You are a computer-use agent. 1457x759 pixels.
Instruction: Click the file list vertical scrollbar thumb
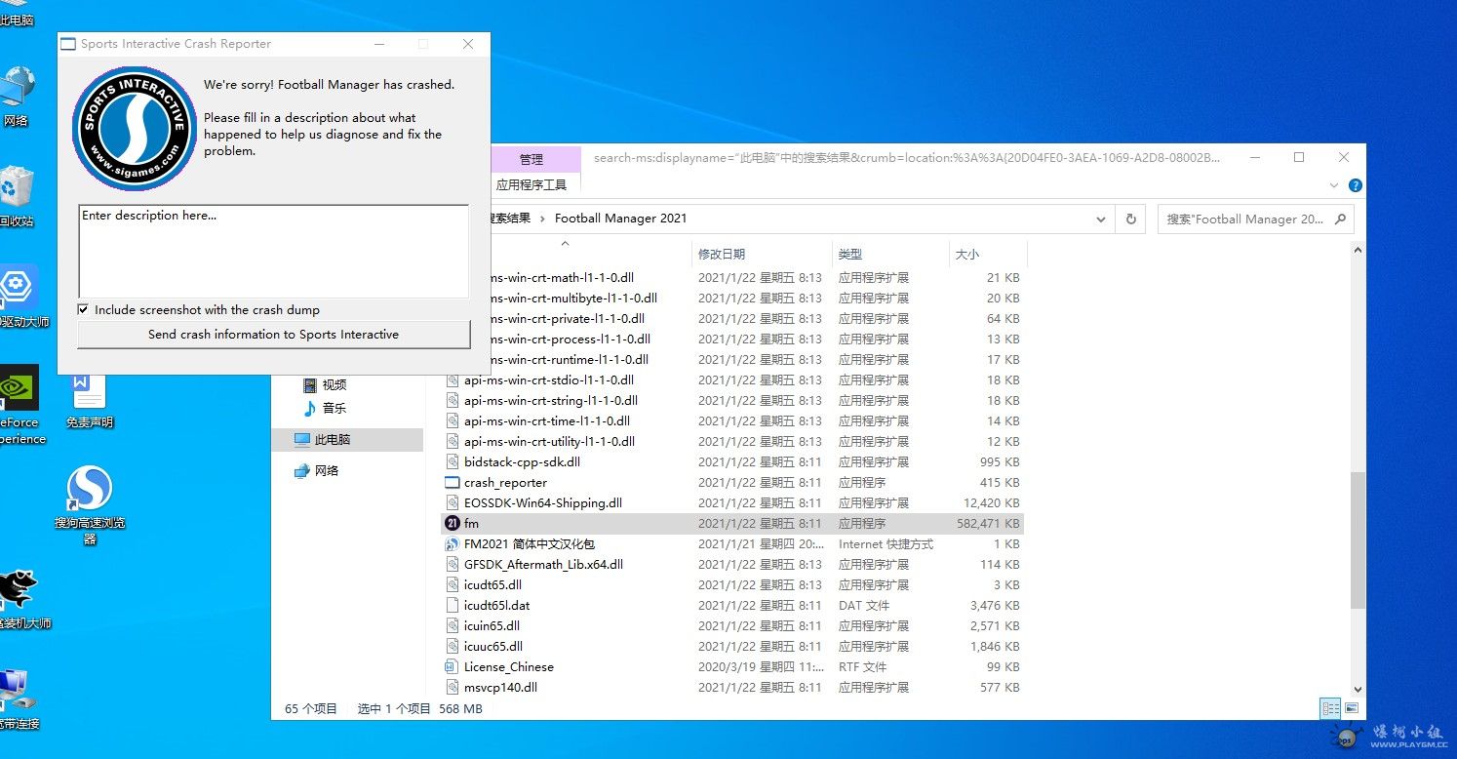[1358, 539]
